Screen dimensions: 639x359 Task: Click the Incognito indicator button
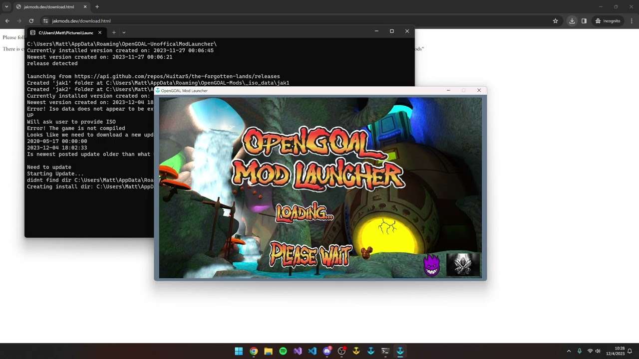tap(608, 21)
